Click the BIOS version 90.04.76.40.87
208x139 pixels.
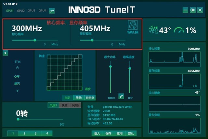(x=113, y=119)
